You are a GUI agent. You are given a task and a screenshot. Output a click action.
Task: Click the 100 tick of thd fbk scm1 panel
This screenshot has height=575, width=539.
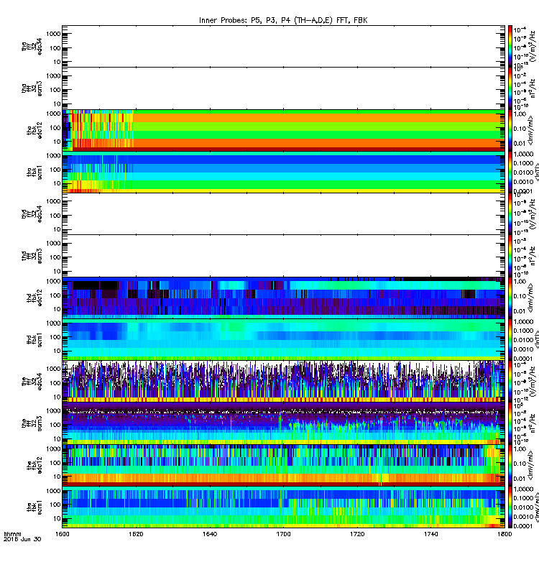click(55, 337)
